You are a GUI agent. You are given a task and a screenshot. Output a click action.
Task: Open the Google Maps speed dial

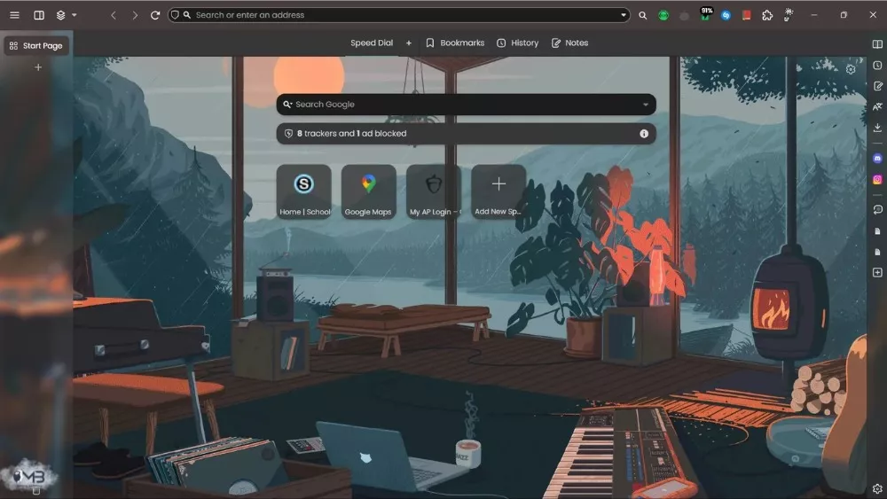point(368,191)
